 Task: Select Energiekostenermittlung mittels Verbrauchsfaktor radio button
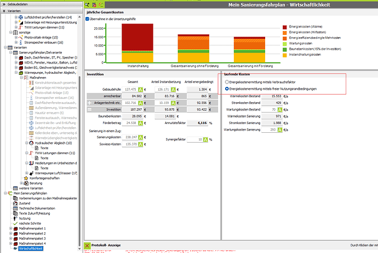pos(227,82)
